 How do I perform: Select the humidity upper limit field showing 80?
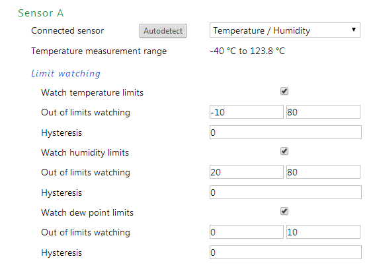pos(323,172)
